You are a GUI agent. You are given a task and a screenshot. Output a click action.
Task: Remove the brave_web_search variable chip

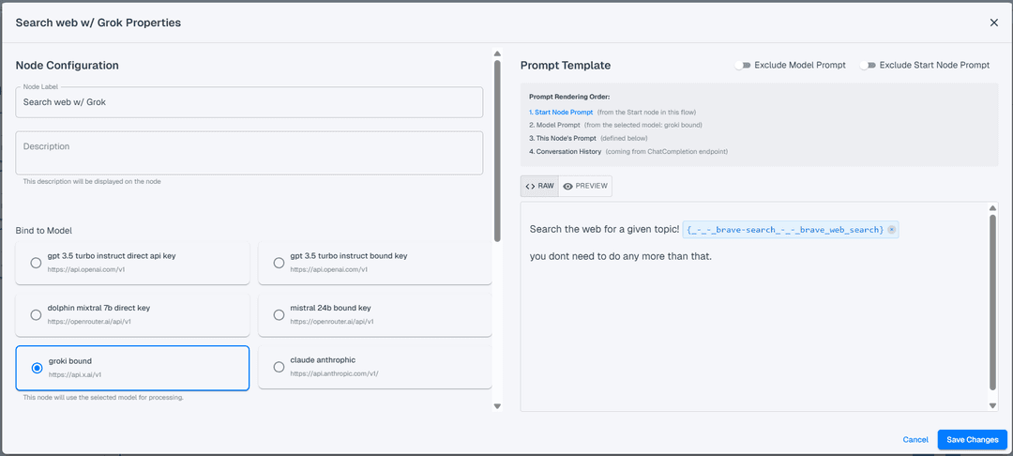(x=892, y=230)
